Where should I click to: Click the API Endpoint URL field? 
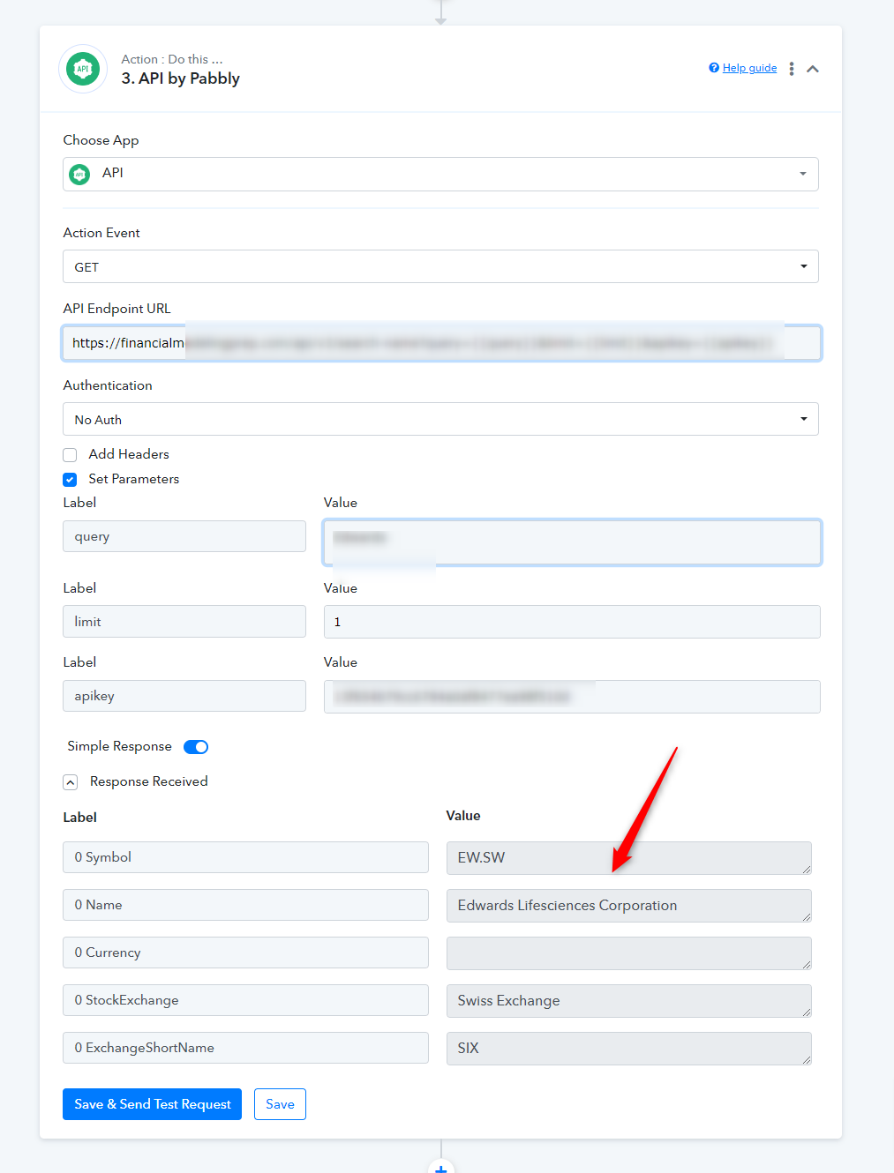tap(441, 343)
